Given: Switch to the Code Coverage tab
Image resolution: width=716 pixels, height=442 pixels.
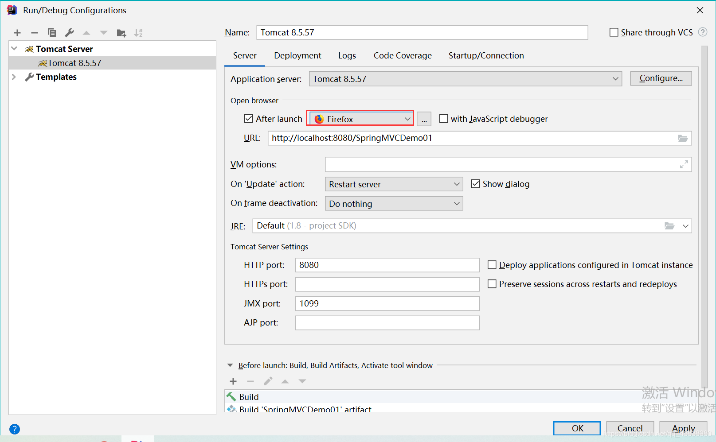Looking at the screenshot, I should click(x=403, y=56).
